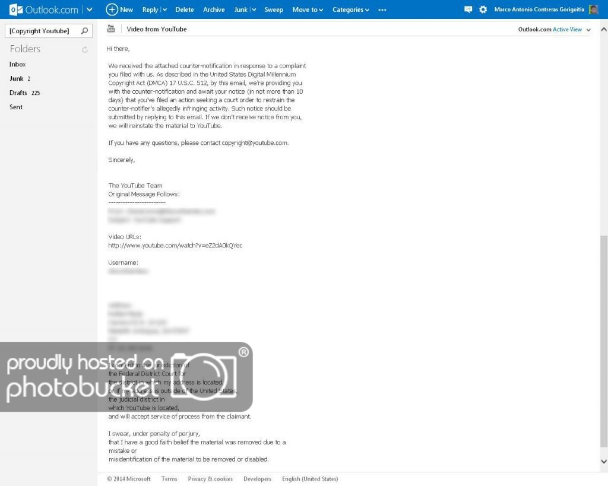The width and height of the screenshot is (608, 486).
Task: Expand the Reply options arrow
Action: 165,9
